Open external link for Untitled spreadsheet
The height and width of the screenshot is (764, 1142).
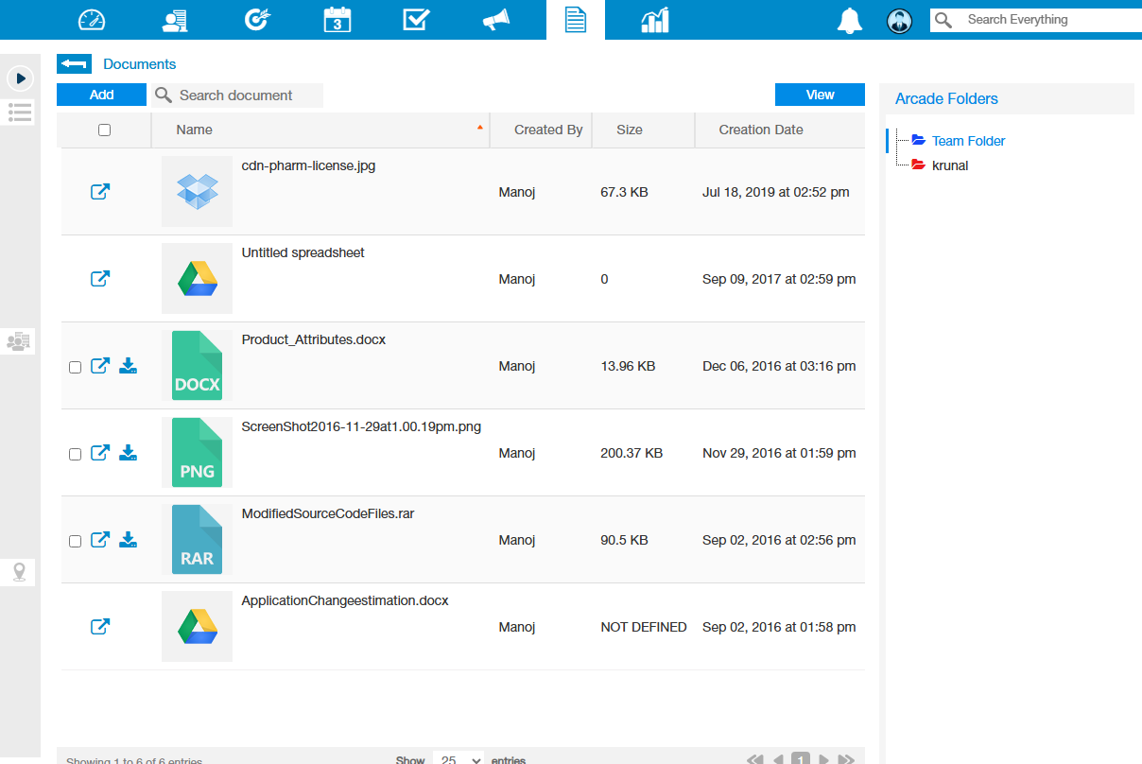pyautogui.click(x=99, y=279)
